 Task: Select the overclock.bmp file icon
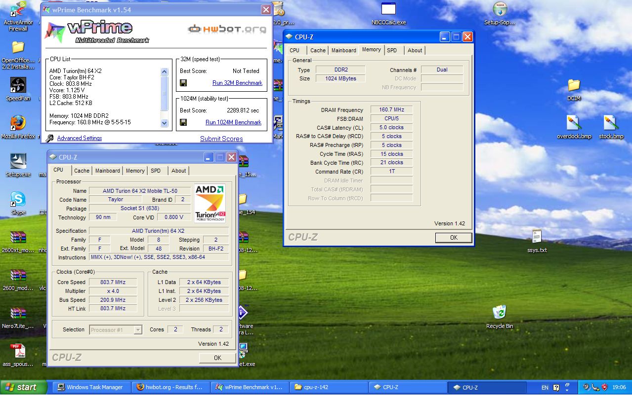574,123
